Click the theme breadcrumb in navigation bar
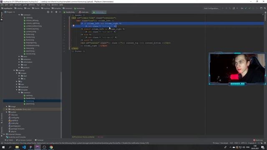Image resolution: width=267 pixels, height=150 pixels. click(x=36, y=8)
